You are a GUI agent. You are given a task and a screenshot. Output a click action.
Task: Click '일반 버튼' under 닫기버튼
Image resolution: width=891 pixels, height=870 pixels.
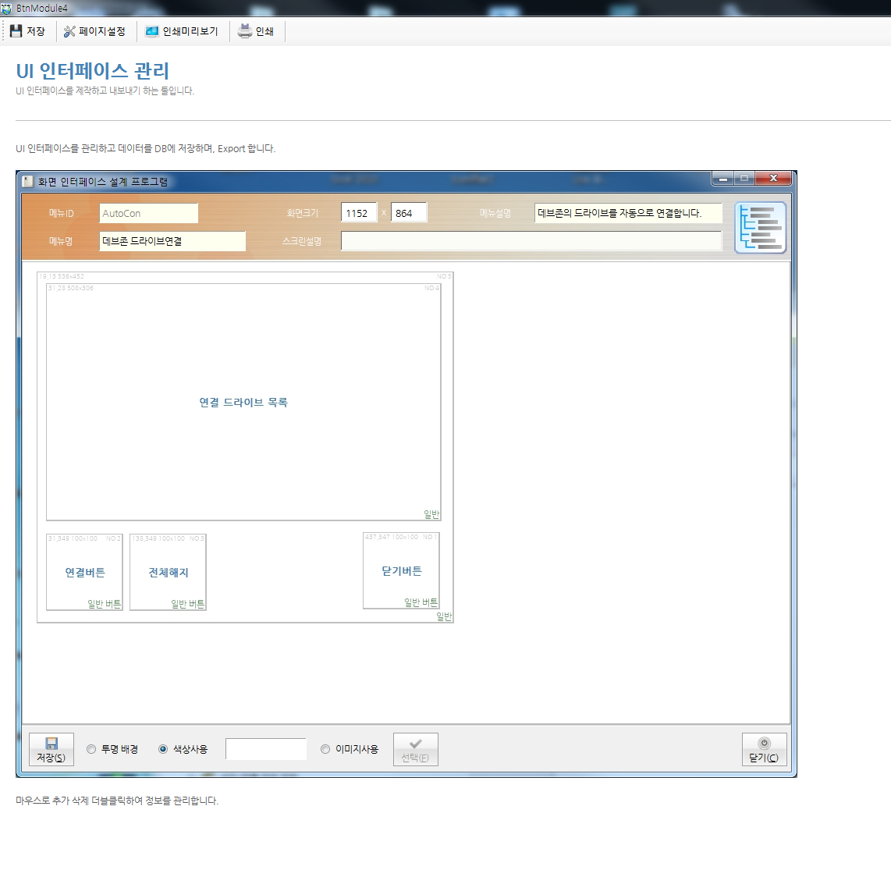pyautogui.click(x=421, y=602)
